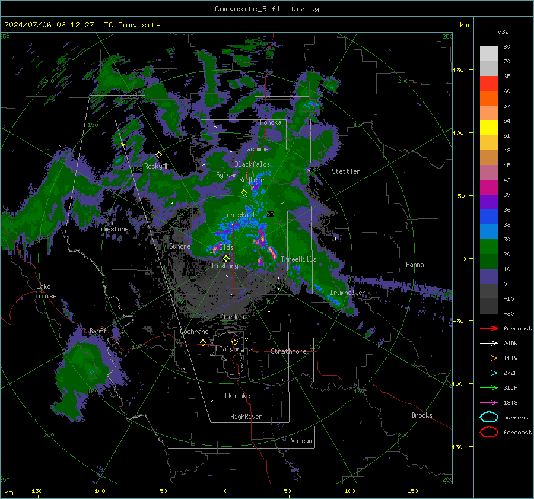Click the Limestone label

click(x=112, y=229)
